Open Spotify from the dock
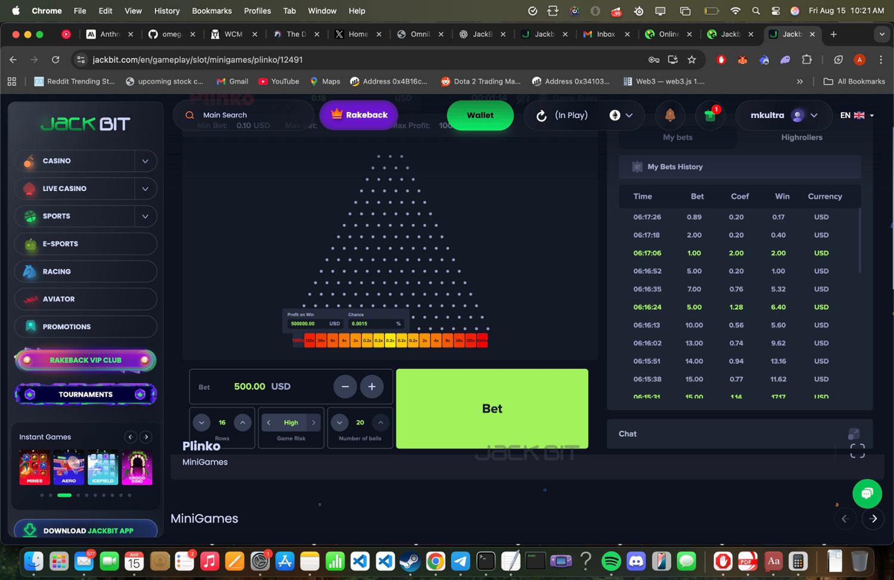This screenshot has width=894, height=580. [x=611, y=561]
